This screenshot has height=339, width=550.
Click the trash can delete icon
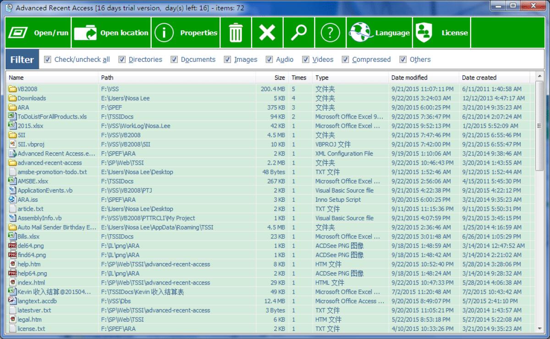(236, 32)
